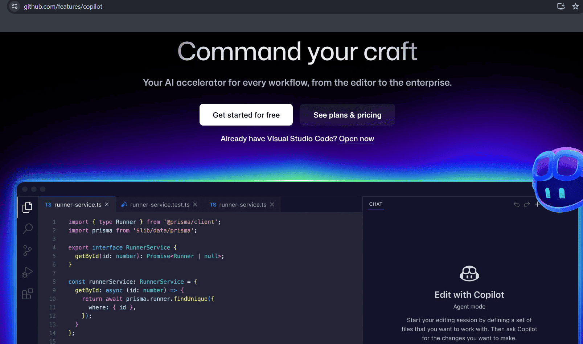Click the plus icon in Chat panel
This screenshot has height=344, width=583.
(x=537, y=204)
